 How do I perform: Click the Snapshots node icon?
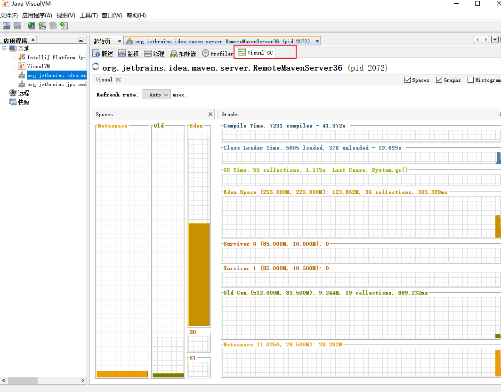click(x=13, y=102)
